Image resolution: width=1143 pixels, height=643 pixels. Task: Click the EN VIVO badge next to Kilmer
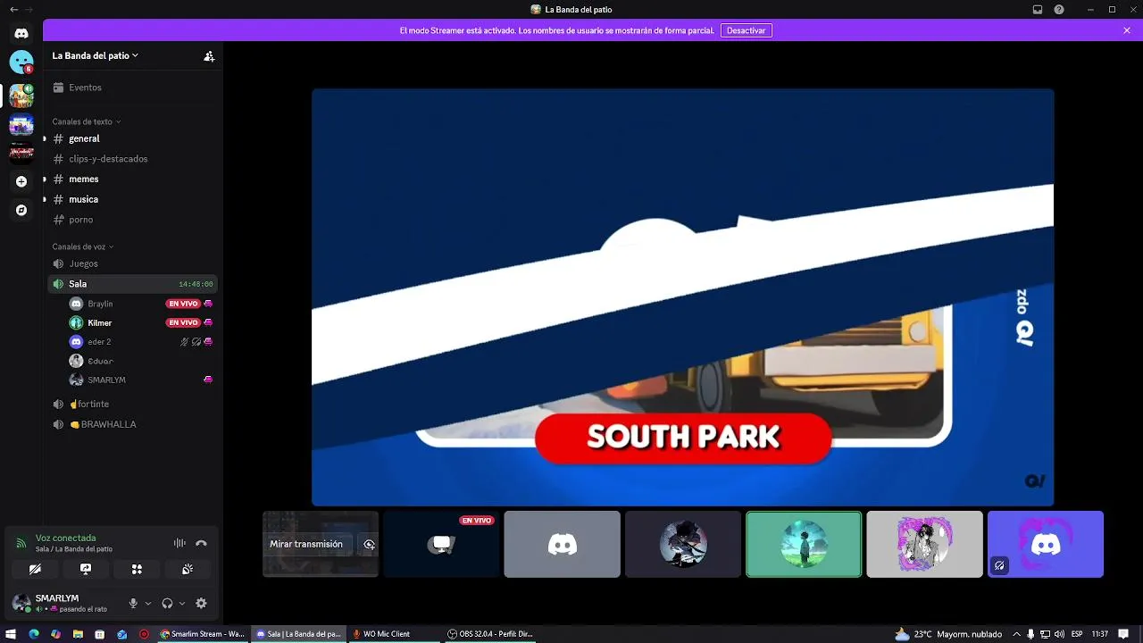pos(183,322)
